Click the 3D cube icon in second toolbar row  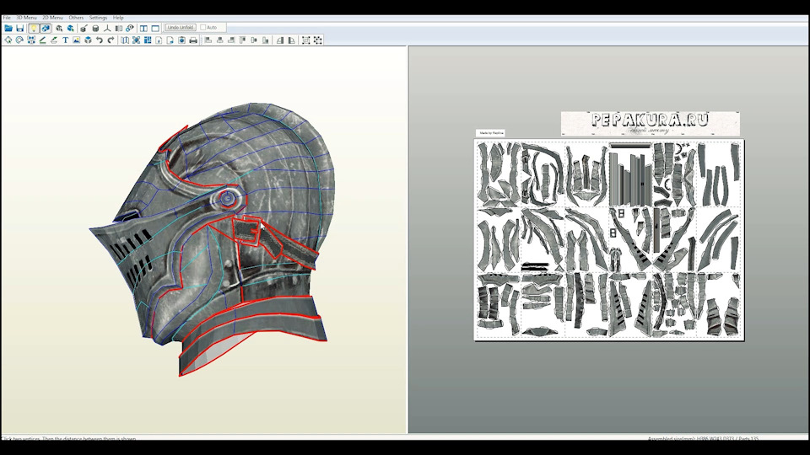[x=88, y=40]
